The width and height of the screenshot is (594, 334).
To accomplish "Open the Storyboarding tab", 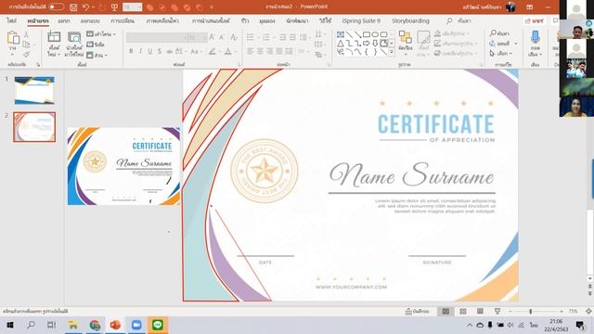I will pyautogui.click(x=410, y=20).
